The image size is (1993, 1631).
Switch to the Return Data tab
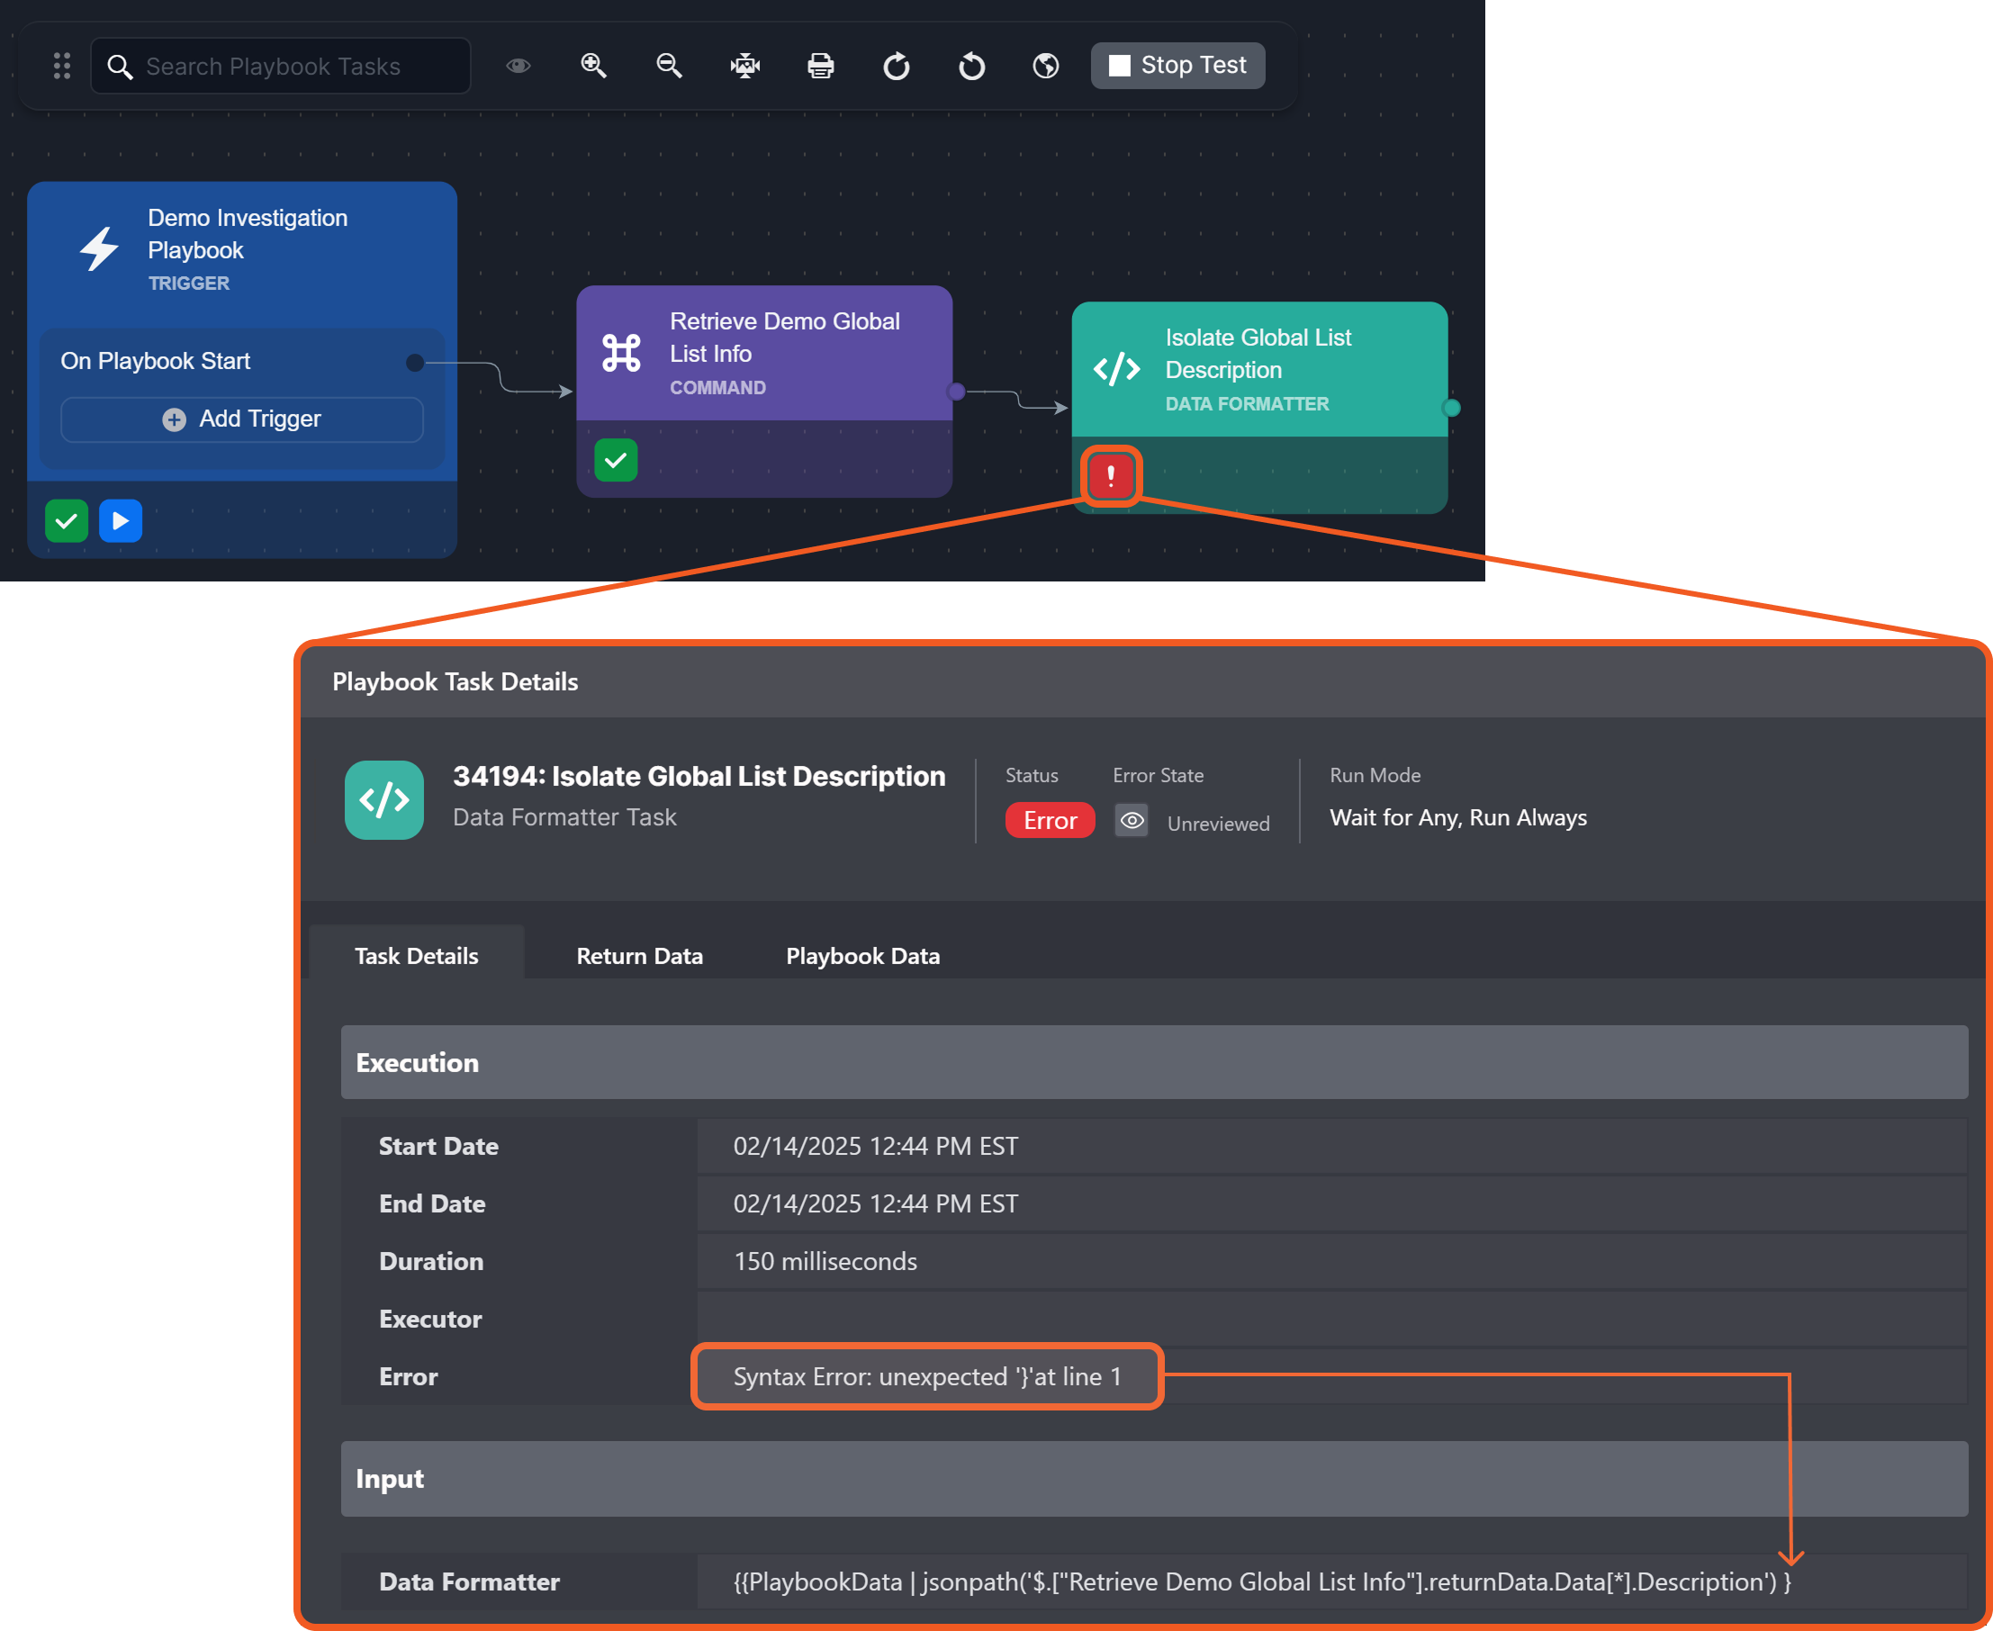(x=639, y=956)
